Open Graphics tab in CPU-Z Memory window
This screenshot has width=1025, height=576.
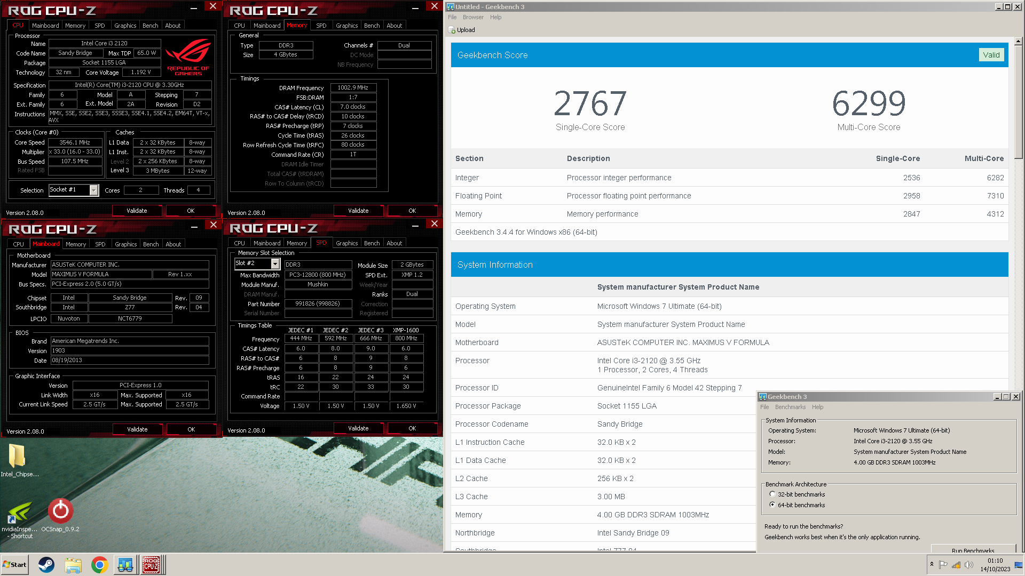click(x=347, y=25)
